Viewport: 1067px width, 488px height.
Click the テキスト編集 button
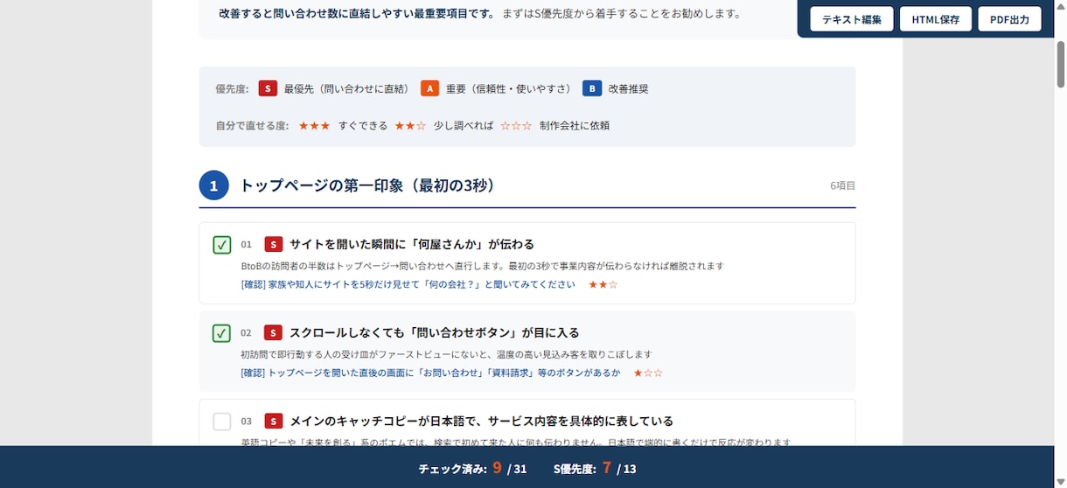[x=851, y=19]
